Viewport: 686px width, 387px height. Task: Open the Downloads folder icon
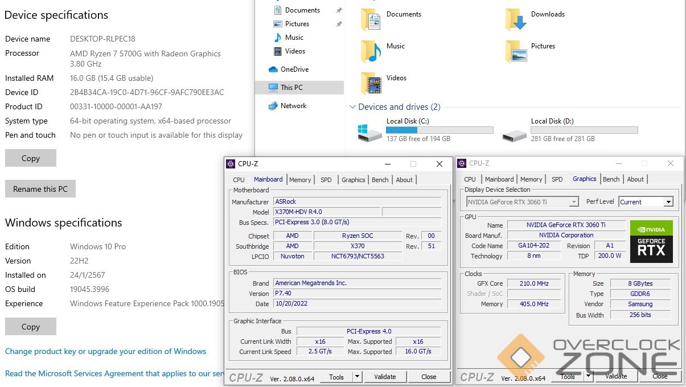(x=516, y=20)
